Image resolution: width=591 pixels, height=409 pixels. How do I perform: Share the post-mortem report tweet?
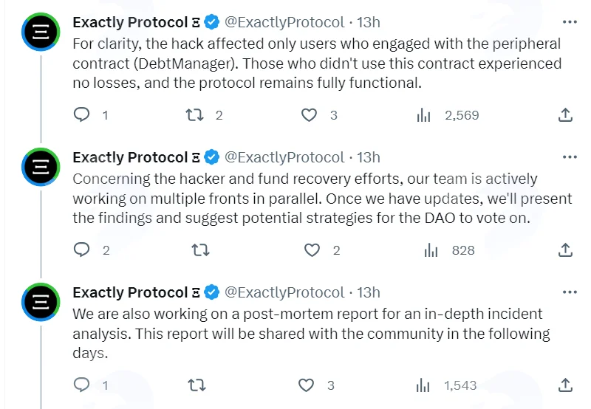[x=565, y=385]
